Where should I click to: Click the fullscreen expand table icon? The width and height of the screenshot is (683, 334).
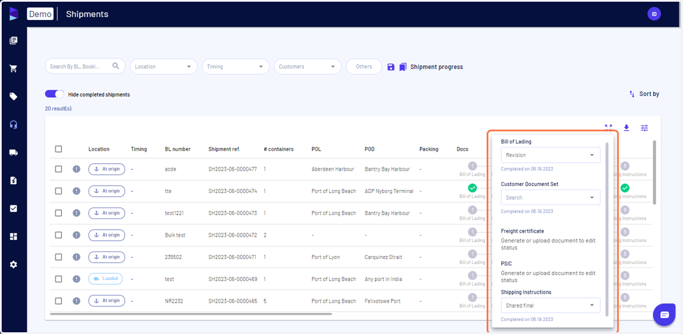(x=608, y=128)
